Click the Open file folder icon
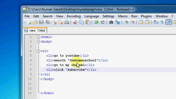This screenshot has width=176, height=99. coord(35,22)
